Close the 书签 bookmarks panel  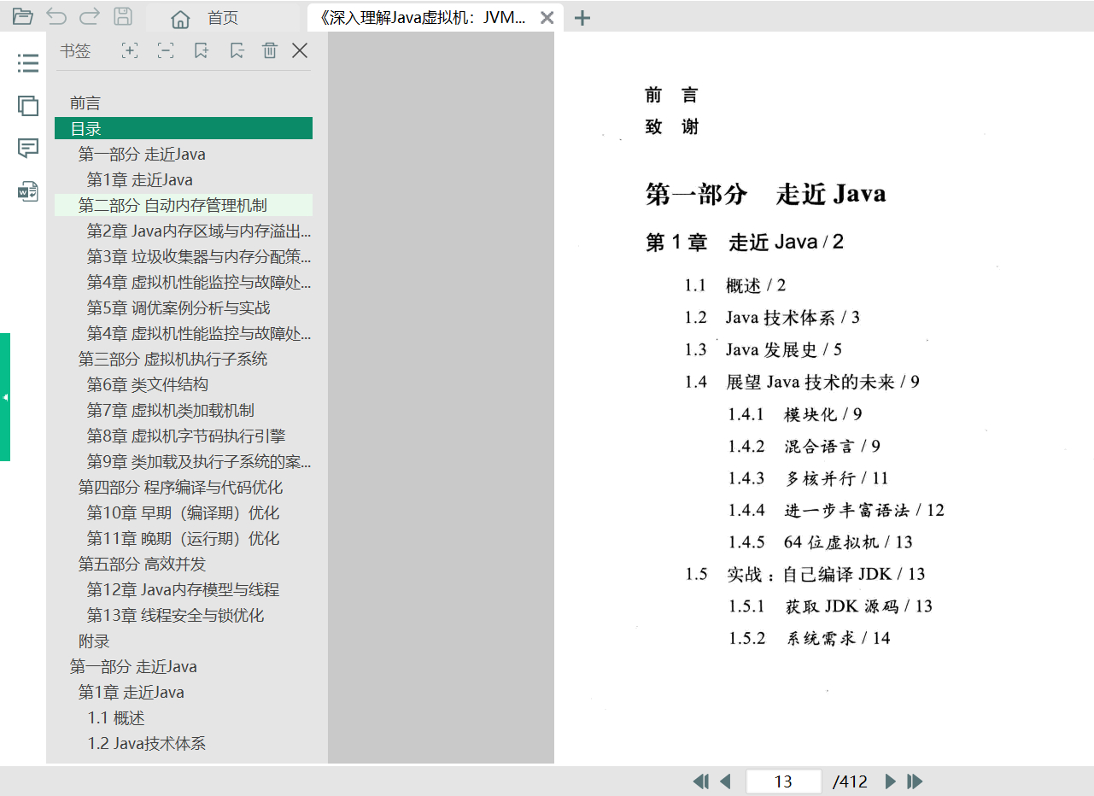click(x=300, y=50)
